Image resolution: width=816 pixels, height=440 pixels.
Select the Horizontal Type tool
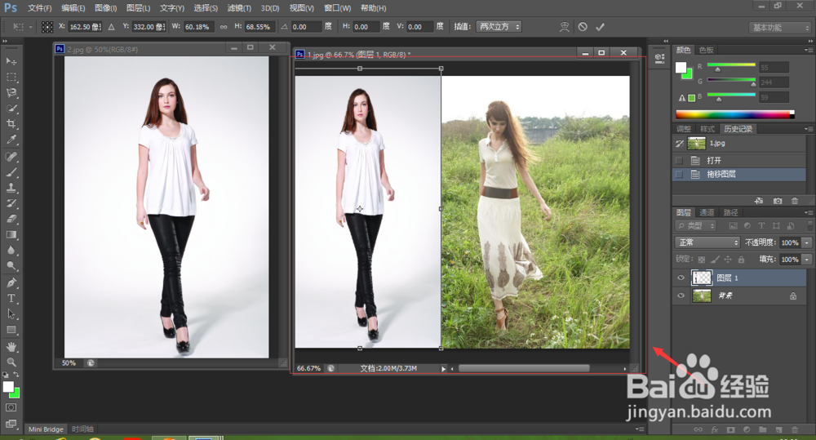point(11,298)
